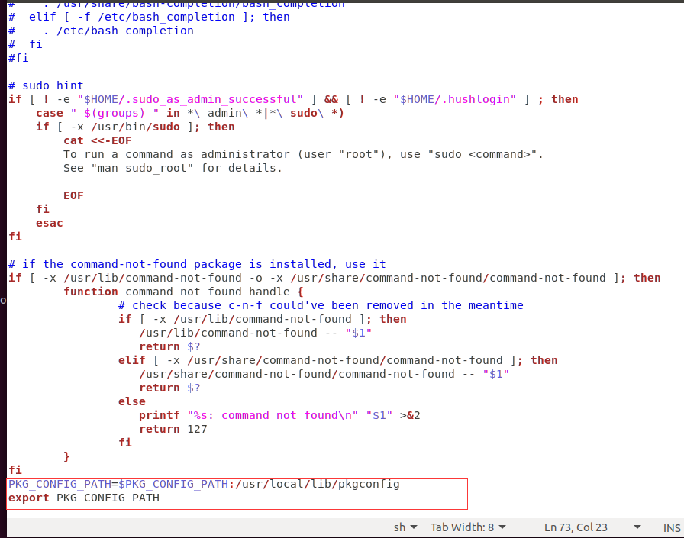684x538 pixels.
Task: Click the 'return 127' line
Action: click(173, 429)
